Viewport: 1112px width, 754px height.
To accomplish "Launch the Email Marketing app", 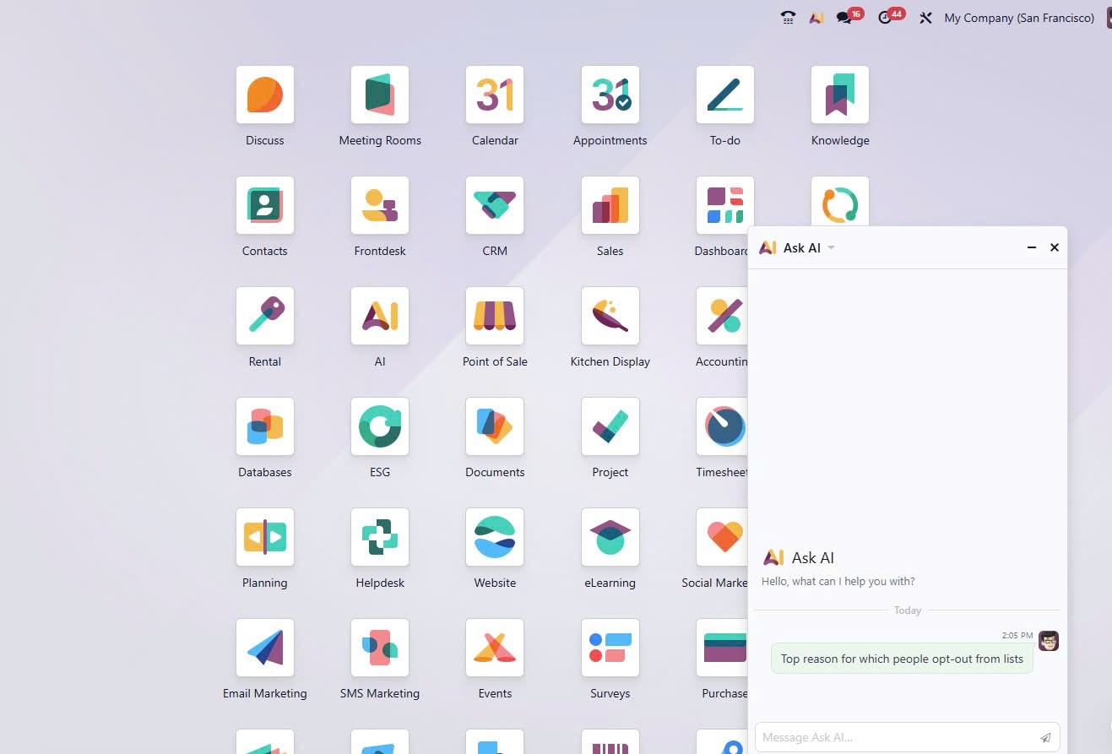I will [x=264, y=648].
